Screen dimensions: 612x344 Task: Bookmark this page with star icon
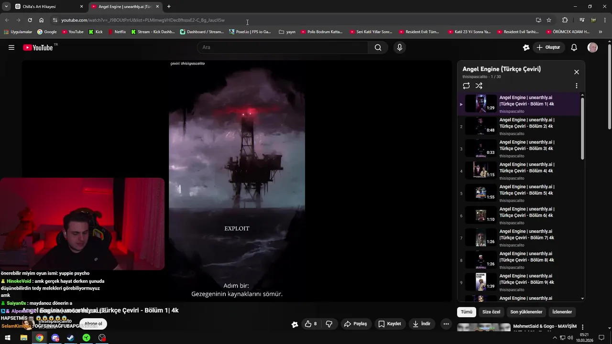549,20
